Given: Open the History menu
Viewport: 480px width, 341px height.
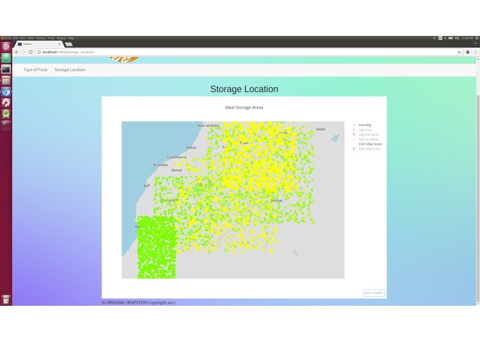Looking at the screenshot, I should (41, 38).
